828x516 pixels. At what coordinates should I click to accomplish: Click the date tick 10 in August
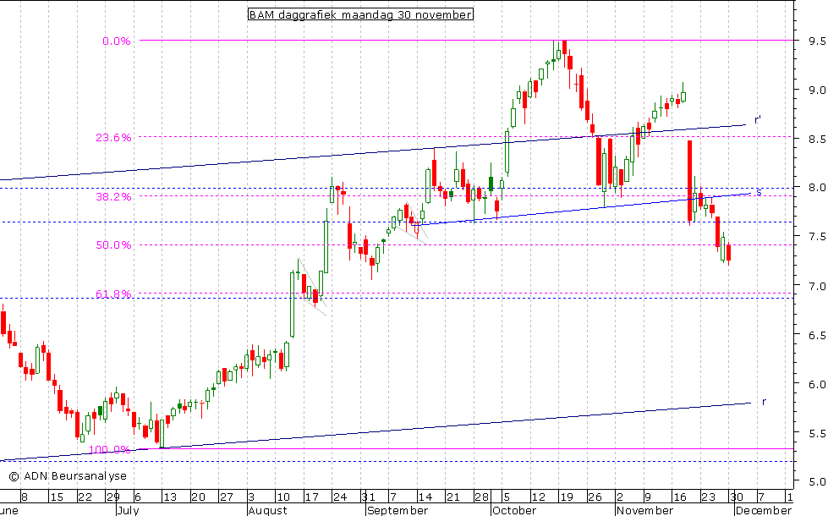283,497
